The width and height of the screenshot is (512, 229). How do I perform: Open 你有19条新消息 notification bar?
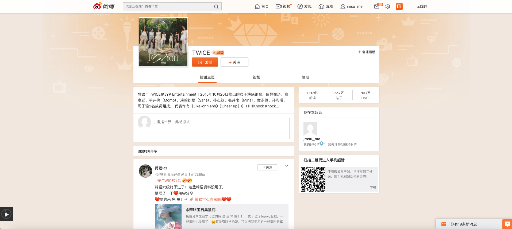(469, 224)
